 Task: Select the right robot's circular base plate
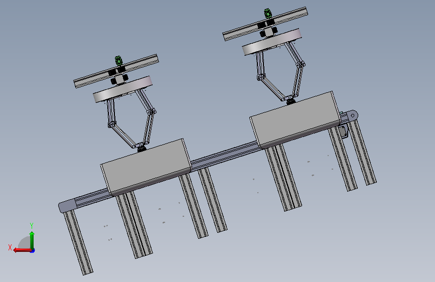(271, 42)
